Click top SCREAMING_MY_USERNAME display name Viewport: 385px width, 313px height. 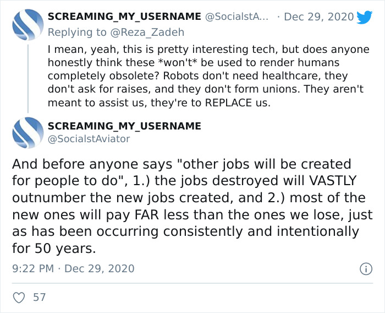click(124, 17)
